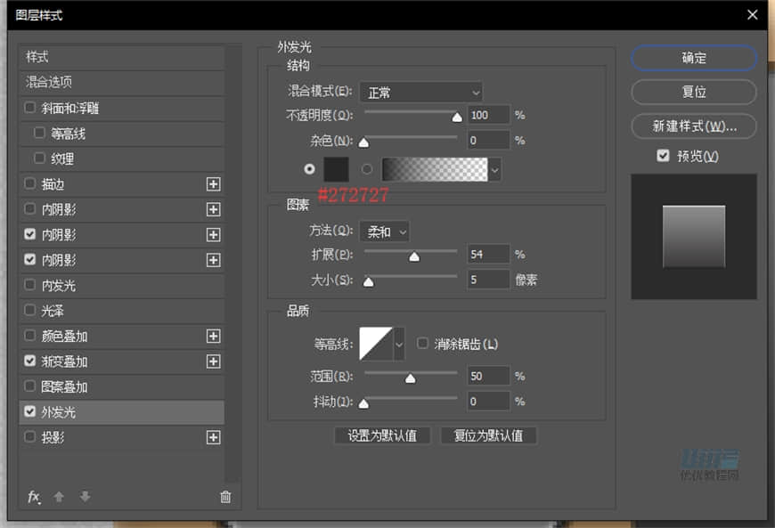Click the down arrow to move effect down
775x528 pixels.
point(85,497)
